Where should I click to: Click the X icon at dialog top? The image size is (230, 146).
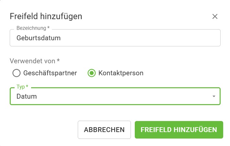coord(215,17)
